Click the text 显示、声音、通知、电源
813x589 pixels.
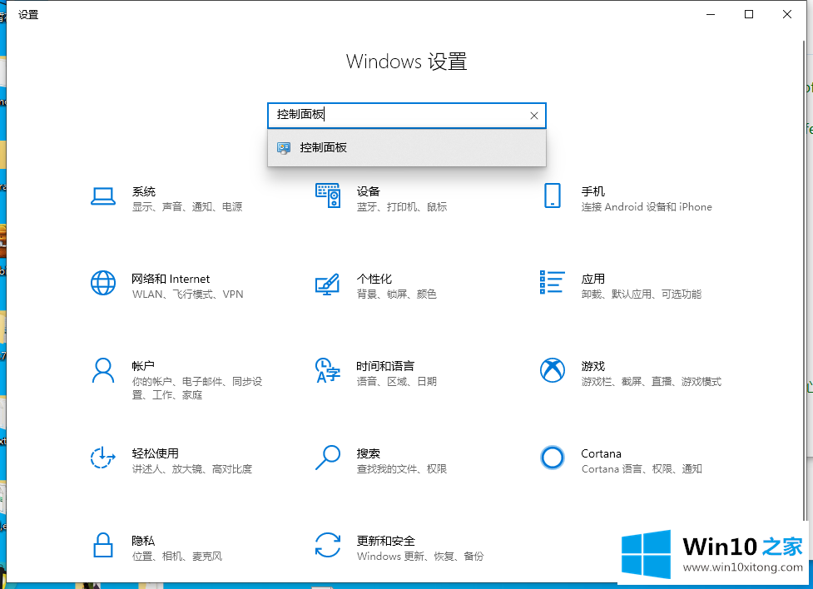point(187,207)
